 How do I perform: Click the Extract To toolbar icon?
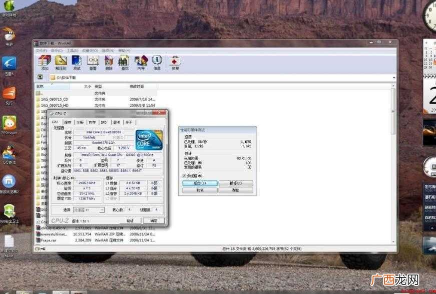[x=61, y=62]
